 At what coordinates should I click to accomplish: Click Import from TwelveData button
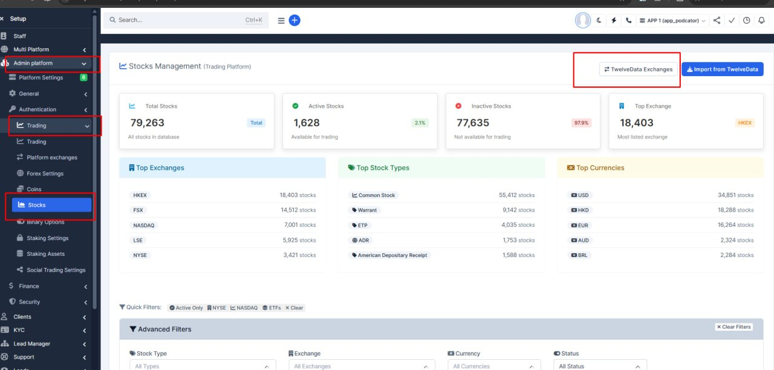723,69
